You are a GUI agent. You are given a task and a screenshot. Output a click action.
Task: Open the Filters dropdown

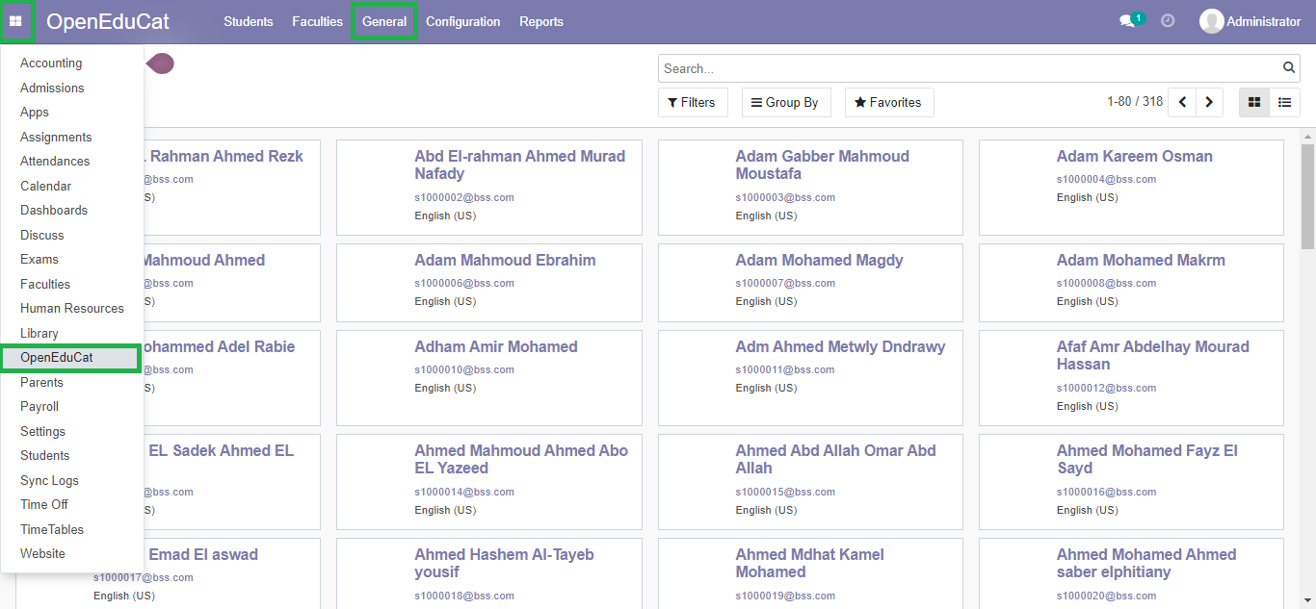[x=693, y=102]
